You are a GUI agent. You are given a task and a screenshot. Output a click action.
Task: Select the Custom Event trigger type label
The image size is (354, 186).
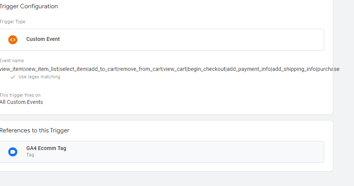coord(43,39)
